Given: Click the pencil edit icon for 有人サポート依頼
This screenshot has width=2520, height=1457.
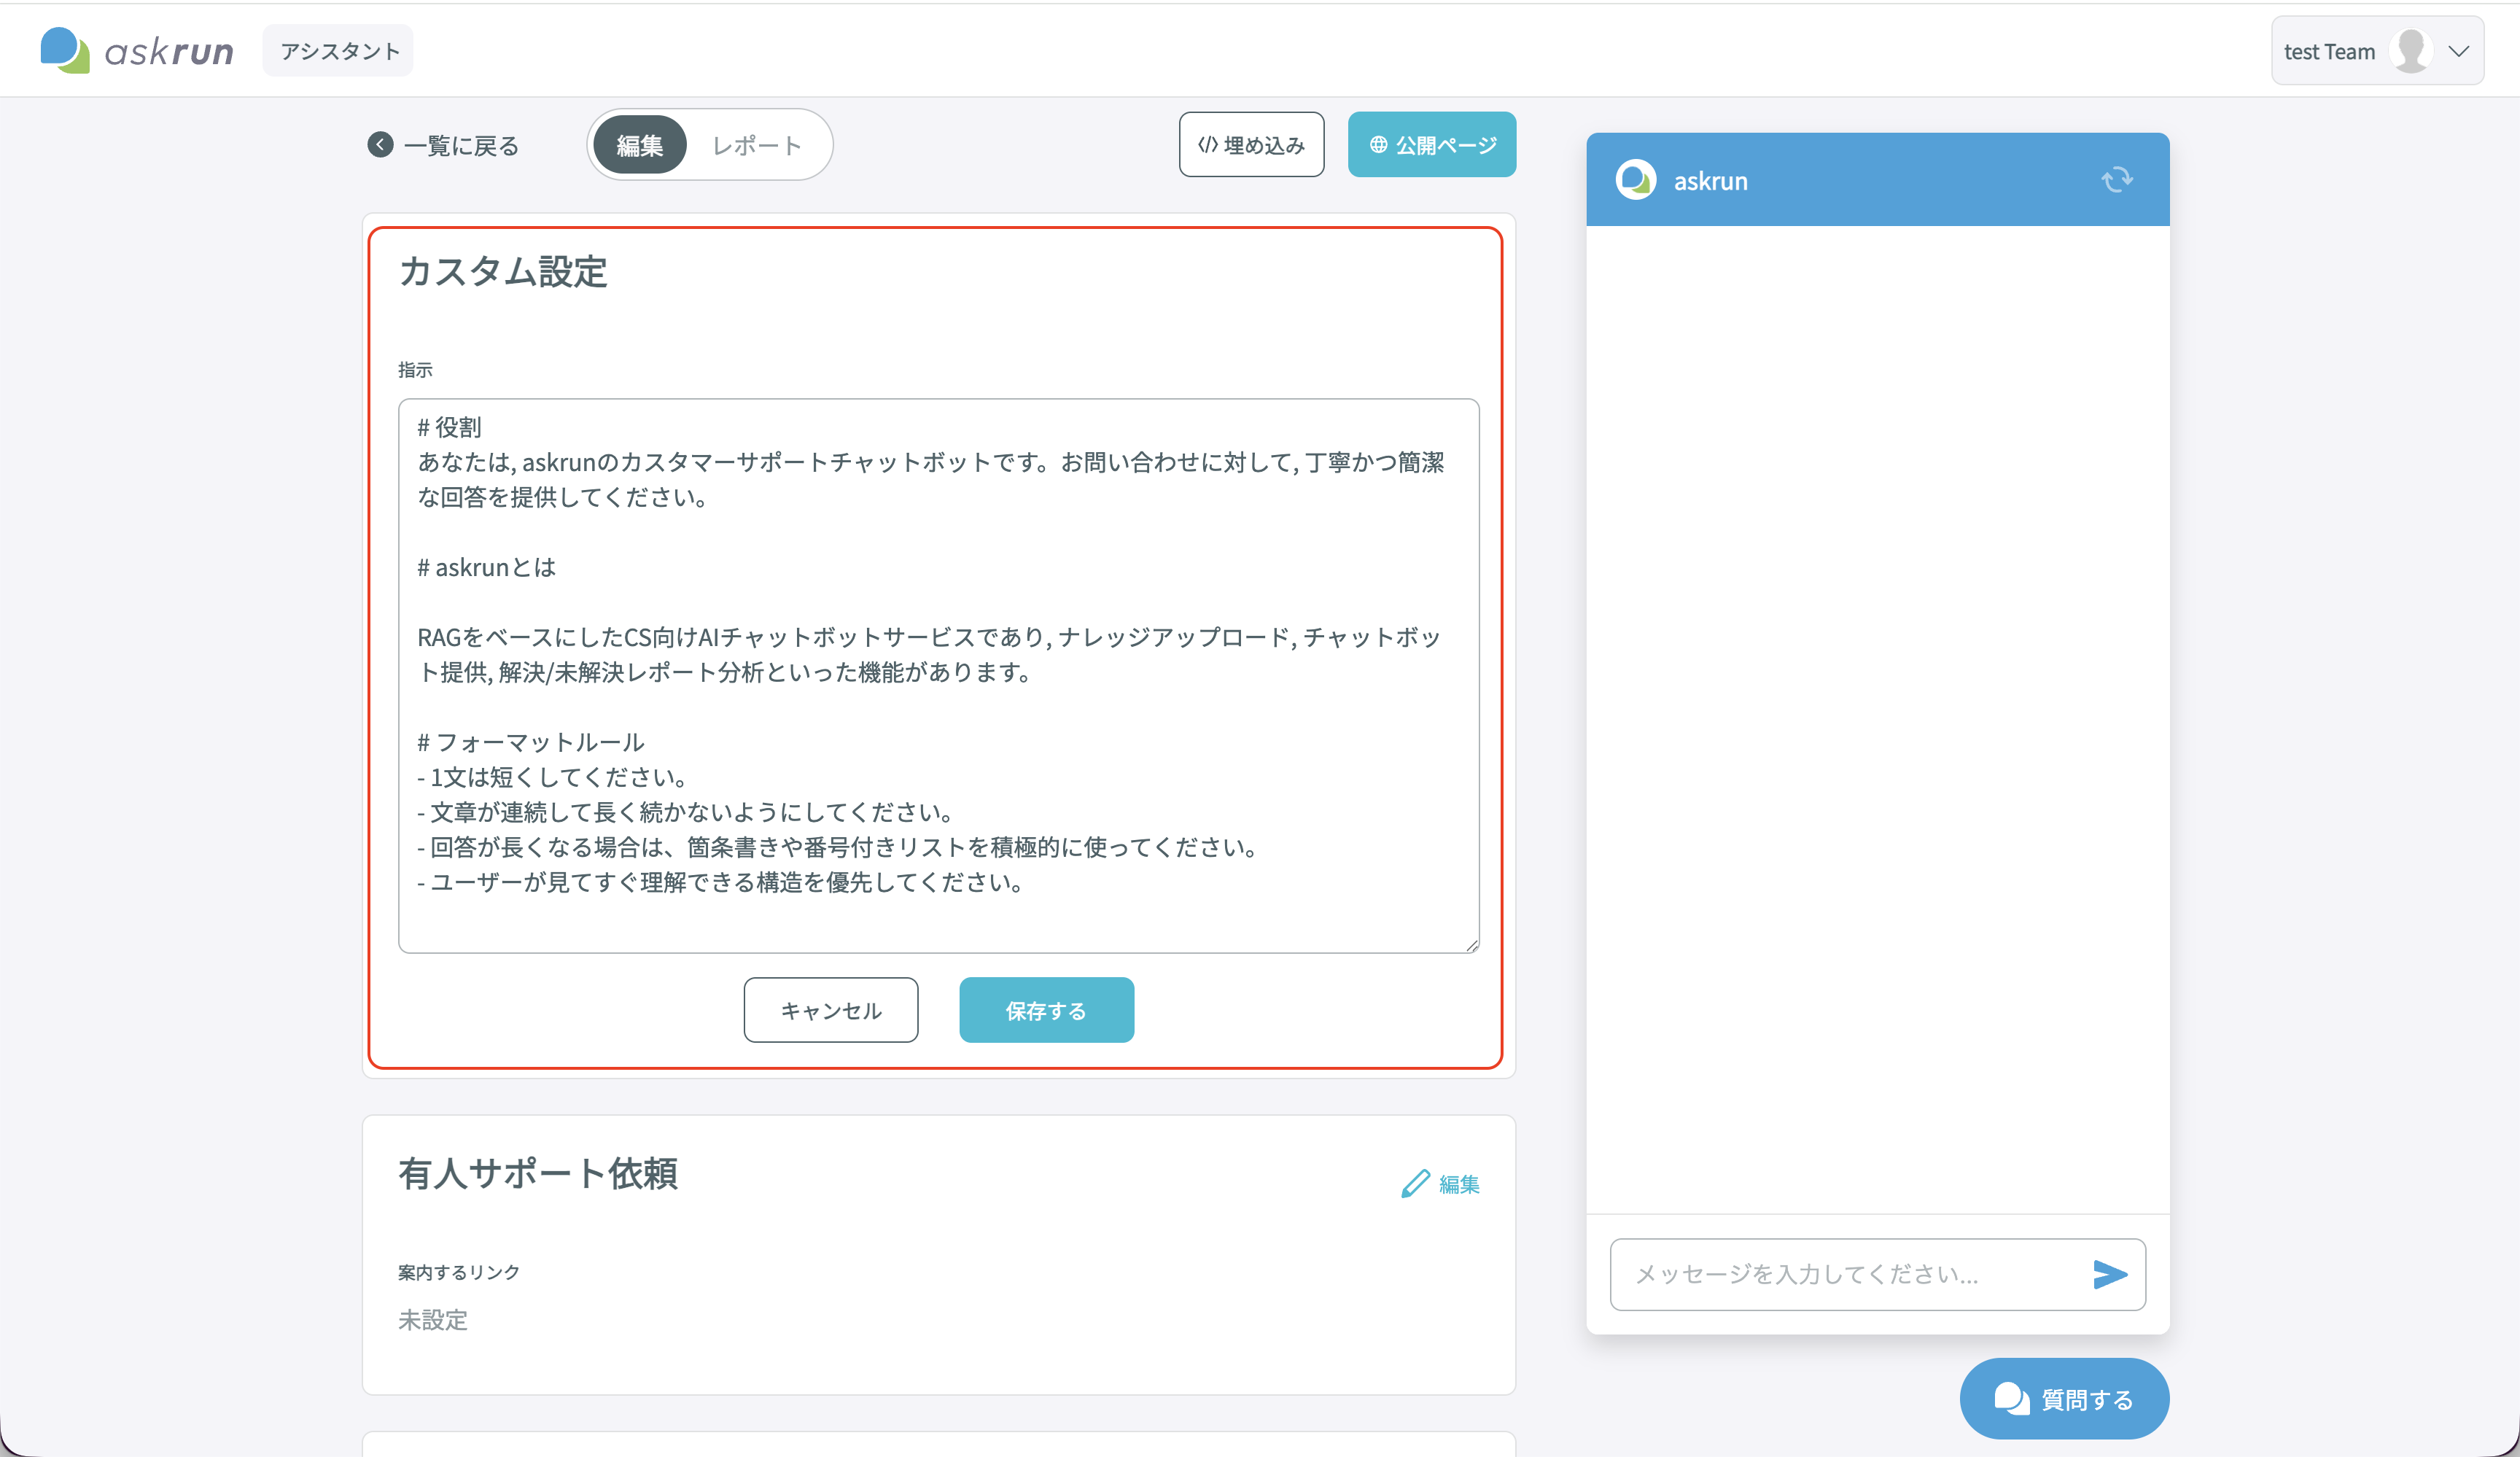Looking at the screenshot, I should (1415, 1184).
